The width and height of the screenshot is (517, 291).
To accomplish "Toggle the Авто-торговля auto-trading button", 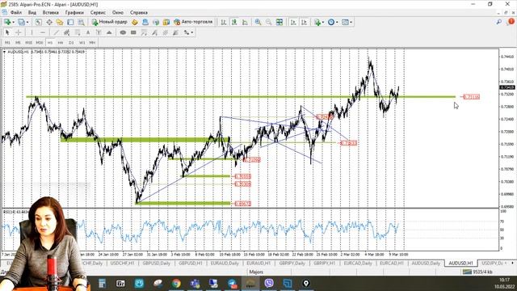I will [x=193, y=22].
